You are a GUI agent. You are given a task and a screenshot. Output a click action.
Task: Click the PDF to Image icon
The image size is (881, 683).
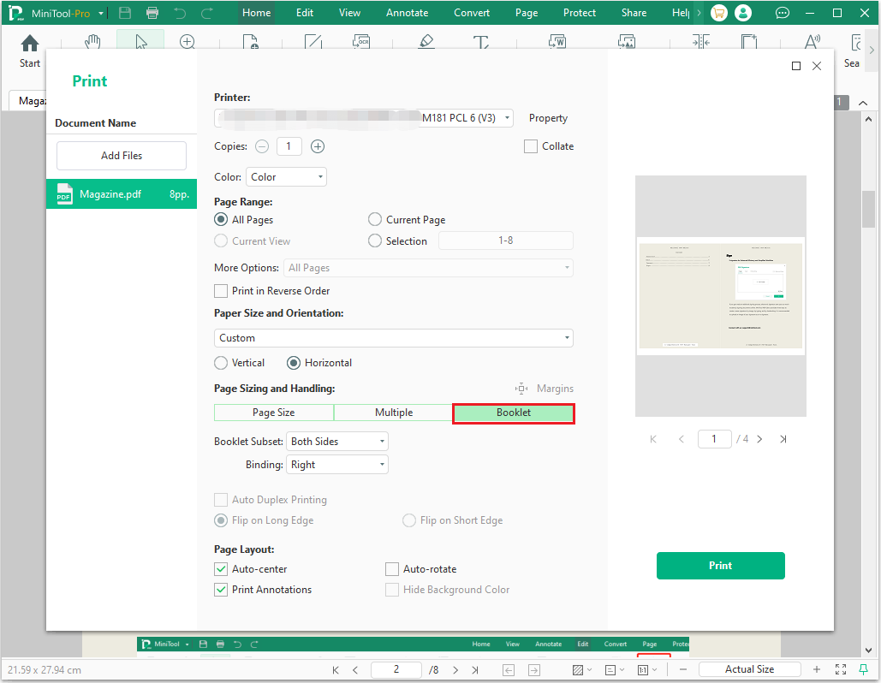(x=627, y=42)
